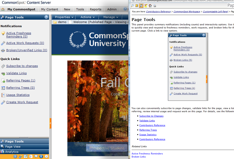Open the Admin menu

click(112, 9)
